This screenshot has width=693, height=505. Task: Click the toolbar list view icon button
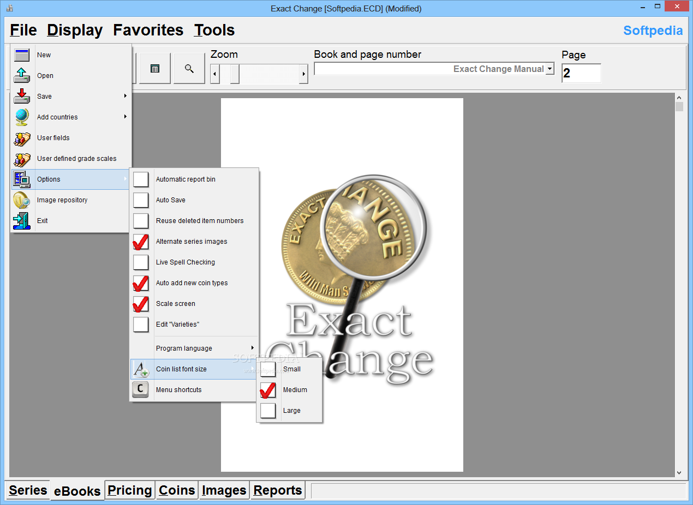(x=155, y=69)
